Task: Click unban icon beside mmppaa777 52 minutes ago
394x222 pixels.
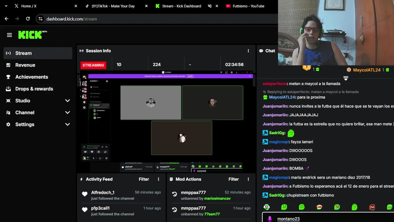Action: 175,194
